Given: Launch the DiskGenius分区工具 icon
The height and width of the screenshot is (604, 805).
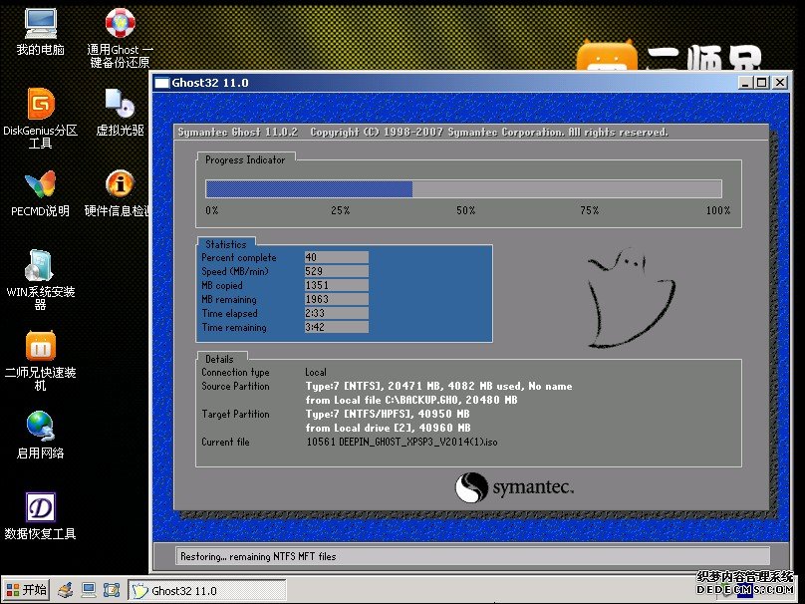Looking at the screenshot, I should coord(41,119).
